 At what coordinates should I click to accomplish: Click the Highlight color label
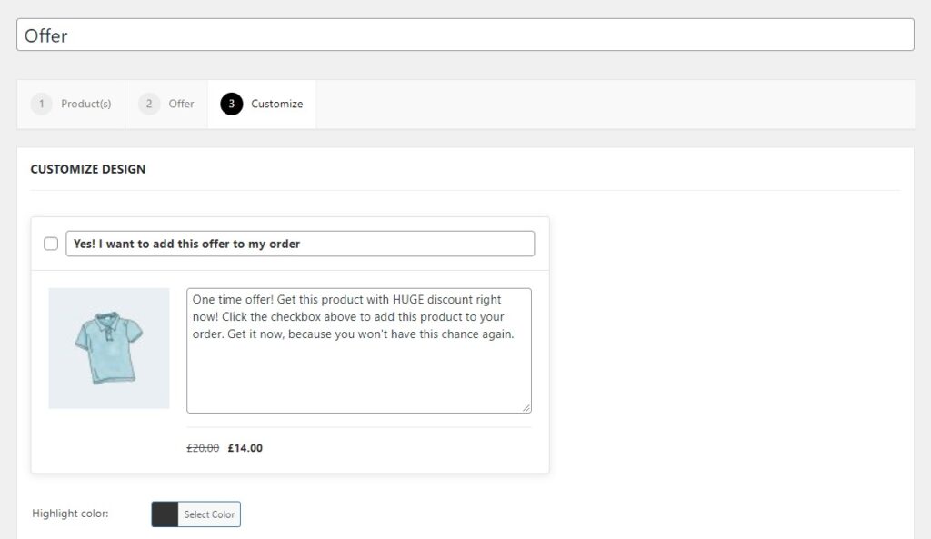pos(68,514)
